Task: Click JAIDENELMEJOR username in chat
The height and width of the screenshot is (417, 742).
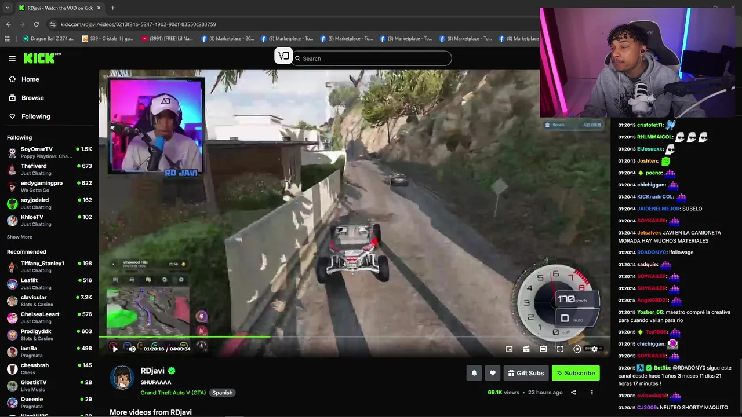Action: [658, 209]
